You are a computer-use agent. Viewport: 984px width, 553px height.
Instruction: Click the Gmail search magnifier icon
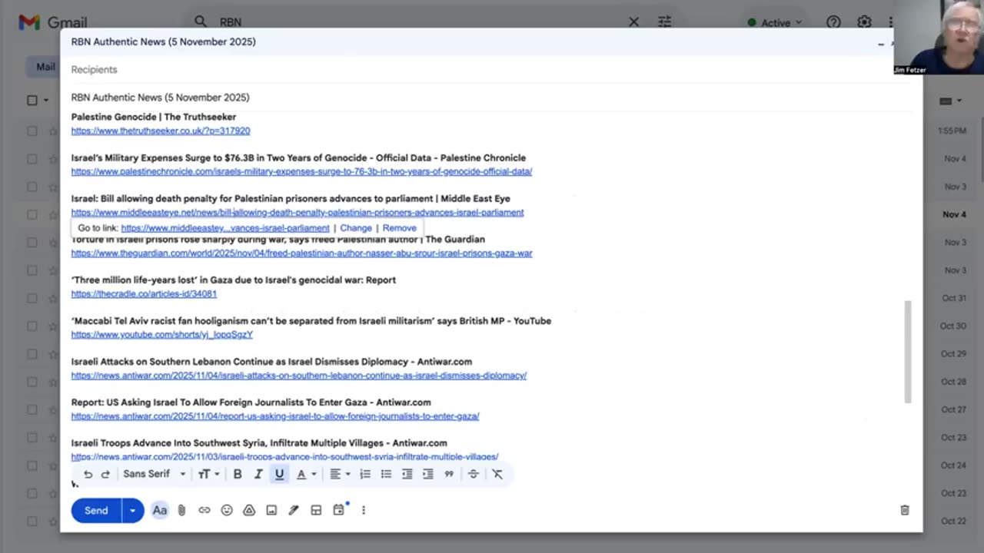(x=201, y=22)
